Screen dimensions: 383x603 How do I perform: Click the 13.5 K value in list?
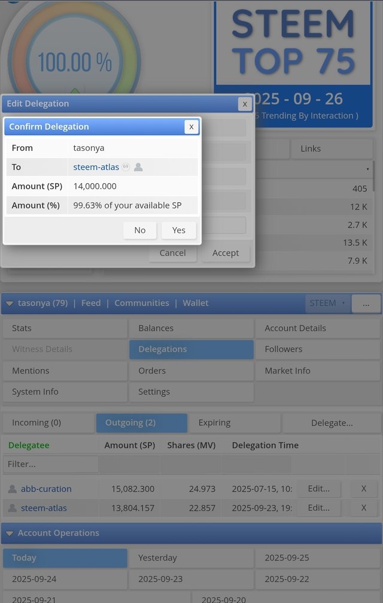click(355, 243)
